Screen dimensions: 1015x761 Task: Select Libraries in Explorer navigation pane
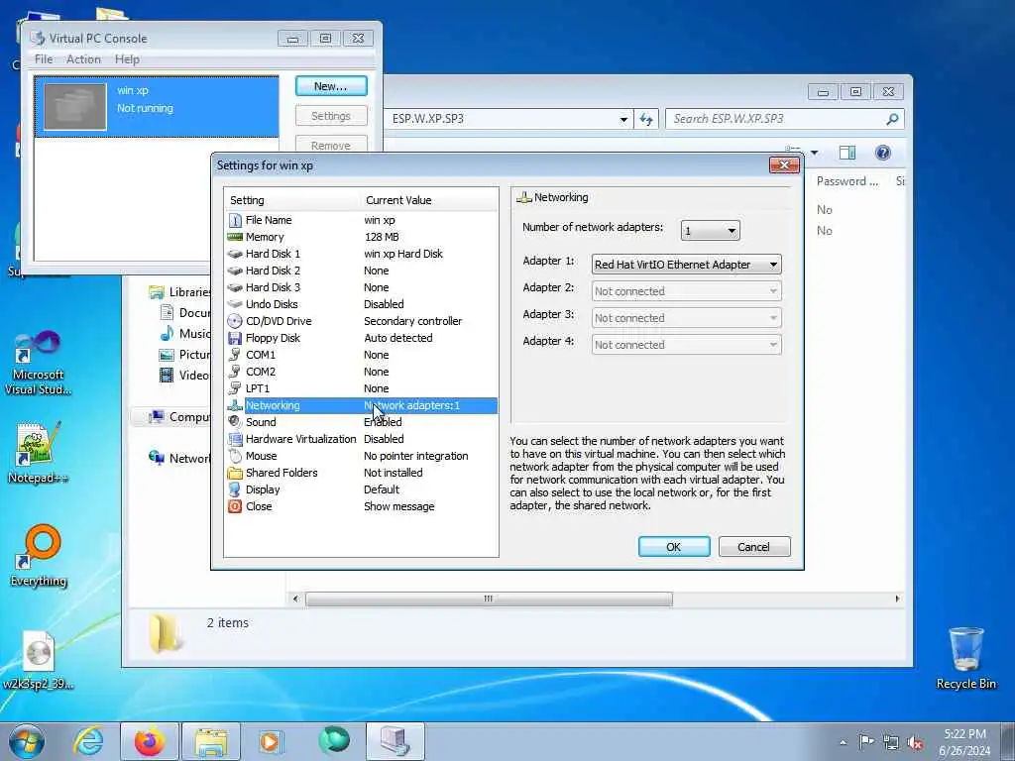[180, 292]
